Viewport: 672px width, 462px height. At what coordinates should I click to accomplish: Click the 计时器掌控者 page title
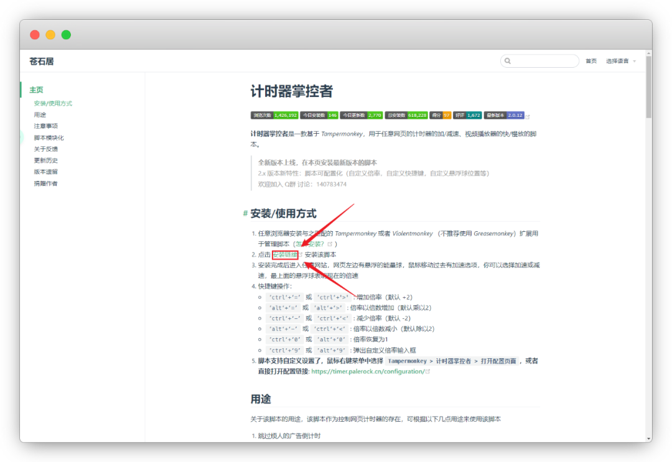point(292,91)
